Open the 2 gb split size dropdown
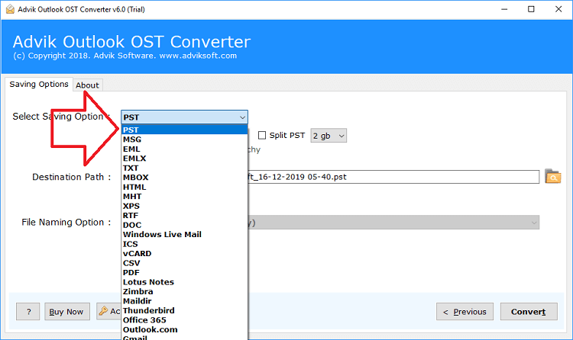 pos(329,136)
